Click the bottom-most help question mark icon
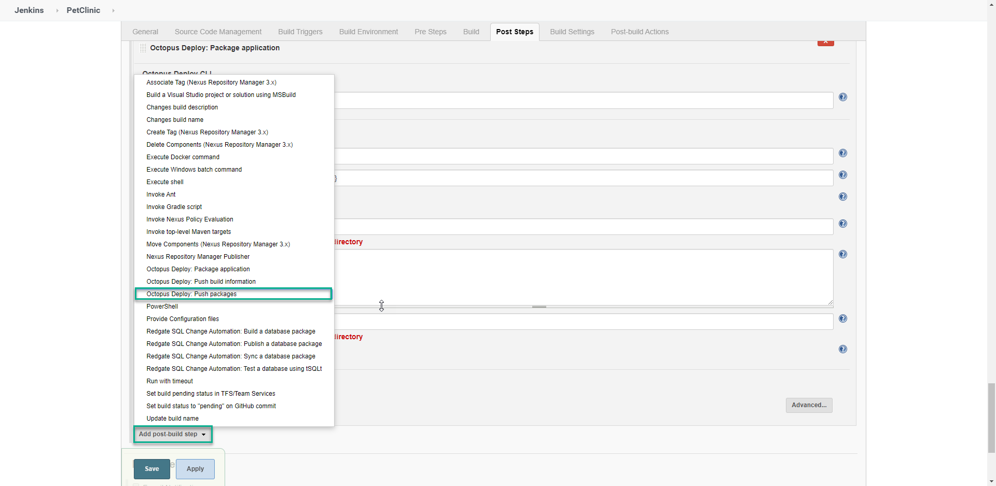This screenshot has width=996, height=486. tap(843, 349)
